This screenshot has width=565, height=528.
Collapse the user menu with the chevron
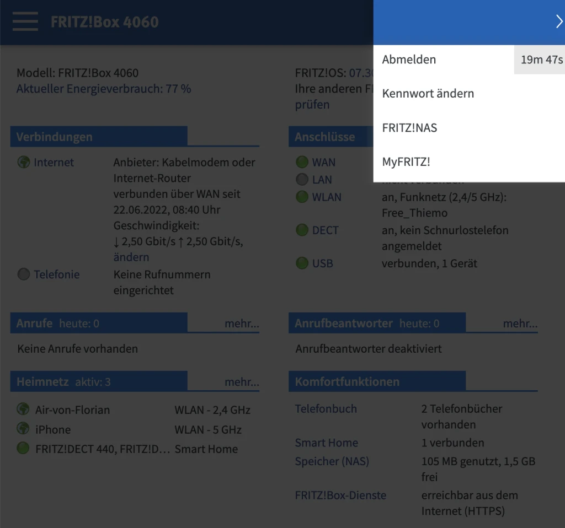(x=558, y=22)
